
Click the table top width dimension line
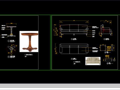click(x=11, y=24)
